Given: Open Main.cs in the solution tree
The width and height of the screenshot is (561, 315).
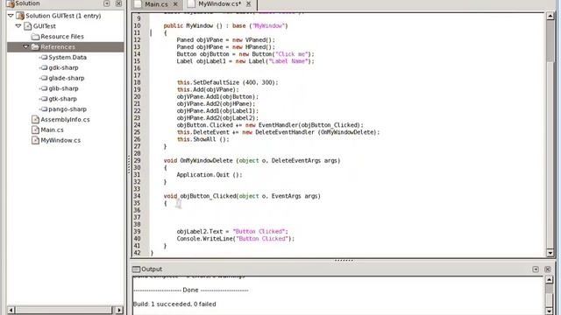Looking at the screenshot, I should click(52, 129).
